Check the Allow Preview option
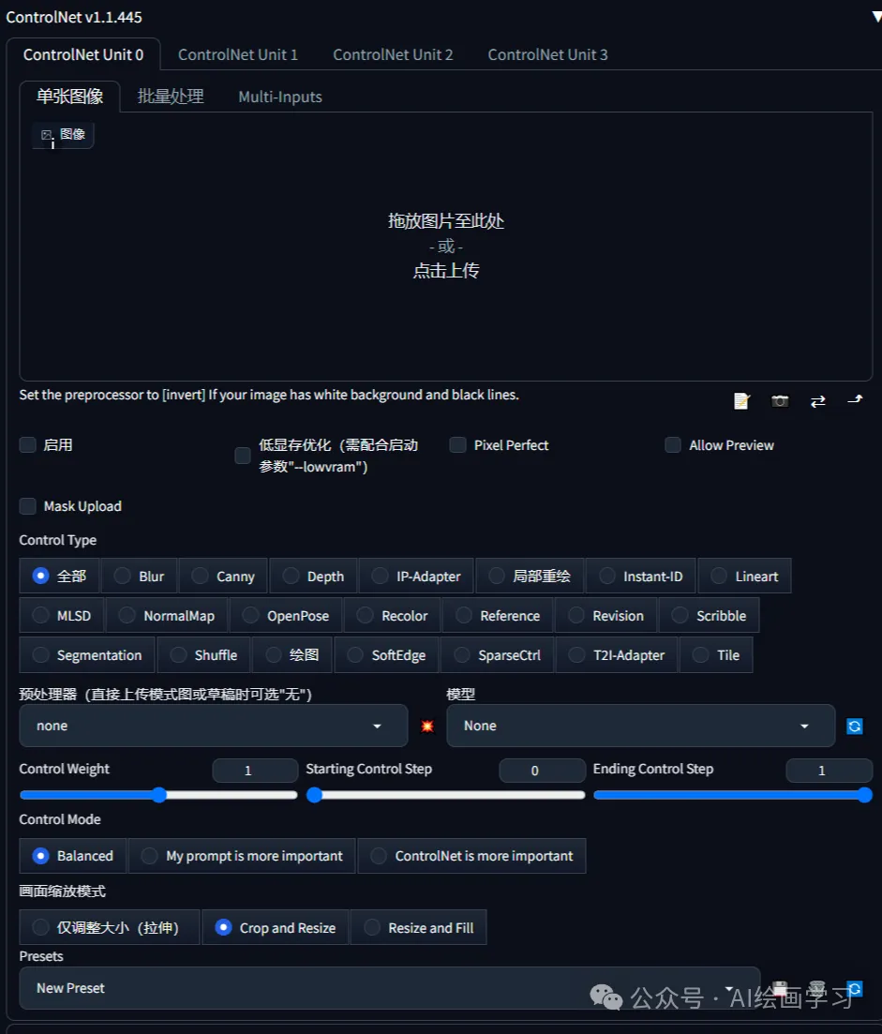This screenshot has width=882, height=1034. (x=673, y=444)
